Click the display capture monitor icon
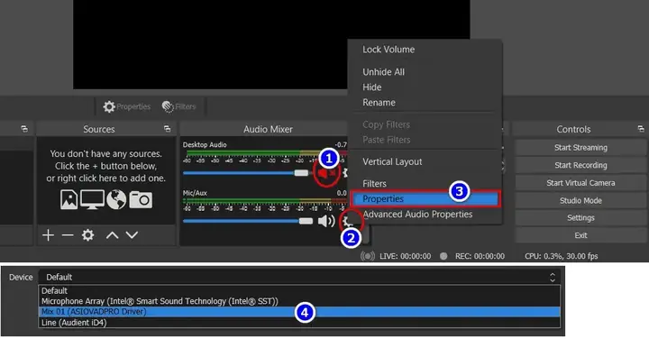Image resolution: width=649 pixels, height=339 pixels. [92, 200]
